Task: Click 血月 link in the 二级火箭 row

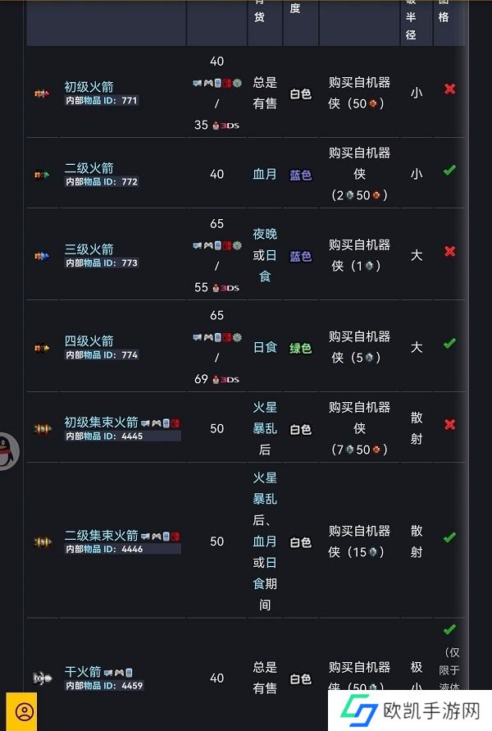Action: pyautogui.click(x=265, y=174)
